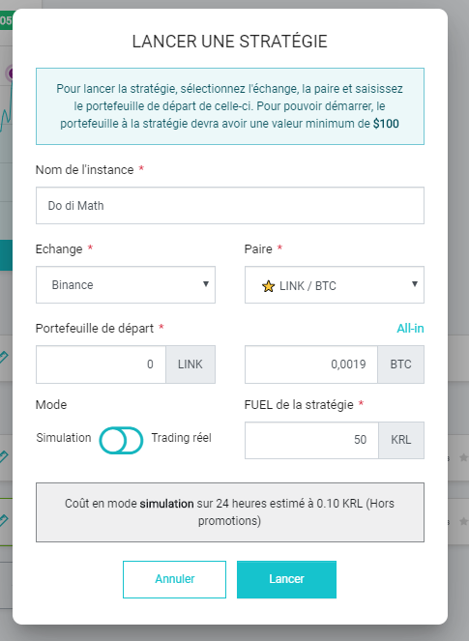The height and width of the screenshot is (641, 469).
Task: Click the Annuler button
Action: (x=175, y=579)
